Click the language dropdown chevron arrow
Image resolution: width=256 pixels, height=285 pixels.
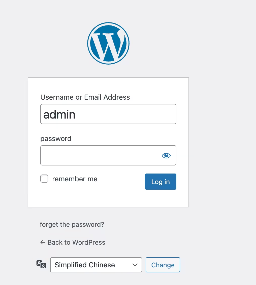[135, 265]
